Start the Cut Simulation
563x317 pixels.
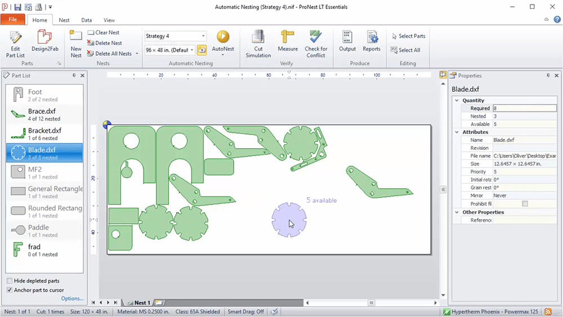click(258, 43)
